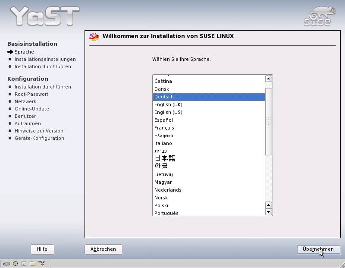Click the Netzwerk sidebar step
The width and height of the screenshot is (345, 268).
point(25,101)
